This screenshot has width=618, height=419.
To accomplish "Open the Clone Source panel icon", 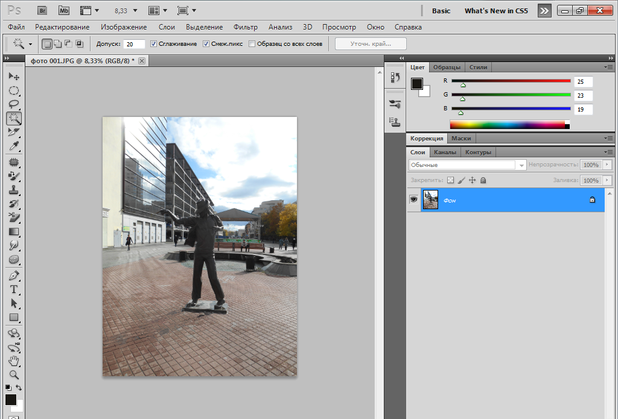I will tap(395, 122).
